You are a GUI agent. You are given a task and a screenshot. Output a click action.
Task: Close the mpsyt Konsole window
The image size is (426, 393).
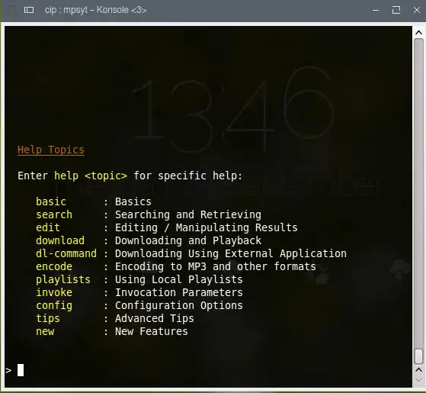417,10
